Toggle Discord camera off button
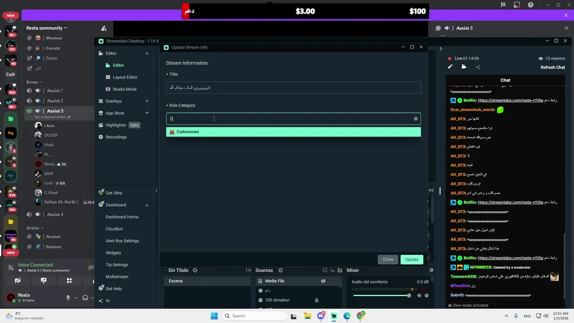574x323 pixels. tap(17, 280)
